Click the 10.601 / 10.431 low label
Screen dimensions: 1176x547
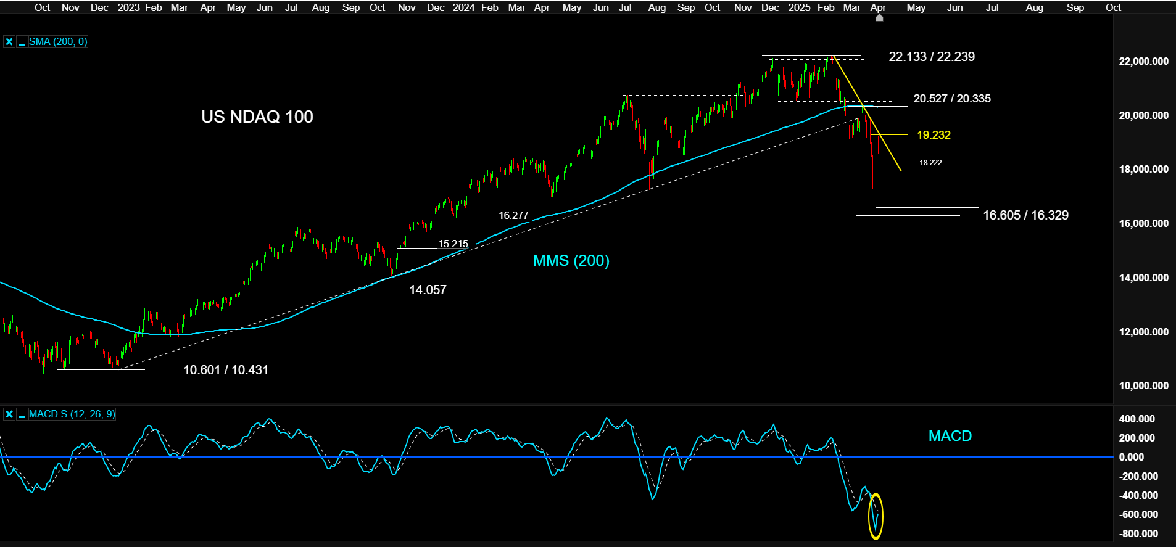click(x=226, y=370)
